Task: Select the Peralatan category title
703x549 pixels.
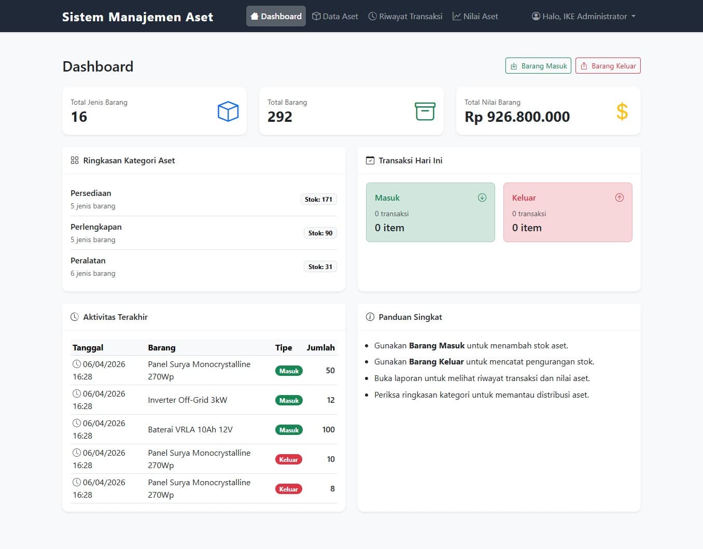Action: (x=88, y=260)
